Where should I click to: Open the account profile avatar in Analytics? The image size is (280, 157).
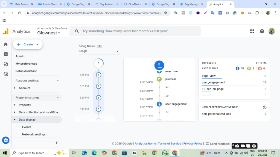click(x=272, y=31)
